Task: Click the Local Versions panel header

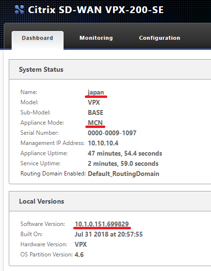Action: pyautogui.click(x=110, y=201)
